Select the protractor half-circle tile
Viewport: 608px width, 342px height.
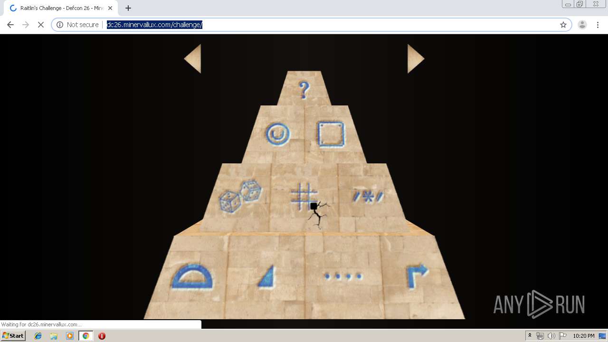tap(192, 277)
